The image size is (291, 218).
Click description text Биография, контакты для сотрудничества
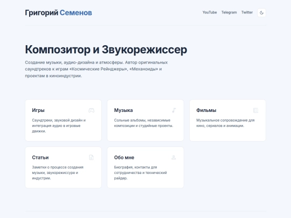141,173
